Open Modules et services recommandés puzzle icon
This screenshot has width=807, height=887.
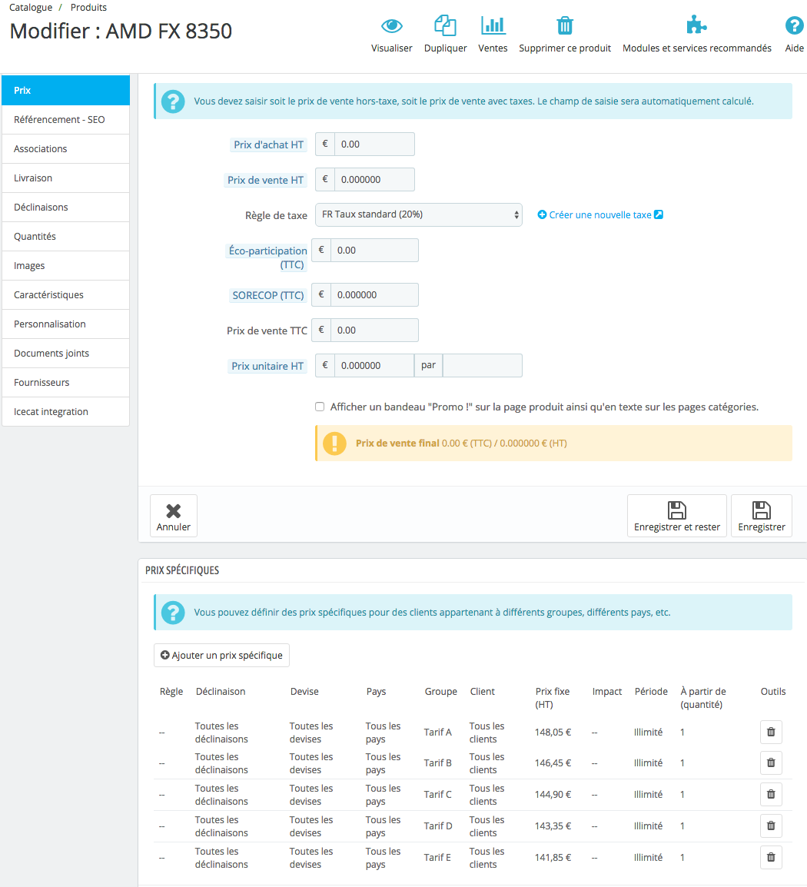[696, 26]
